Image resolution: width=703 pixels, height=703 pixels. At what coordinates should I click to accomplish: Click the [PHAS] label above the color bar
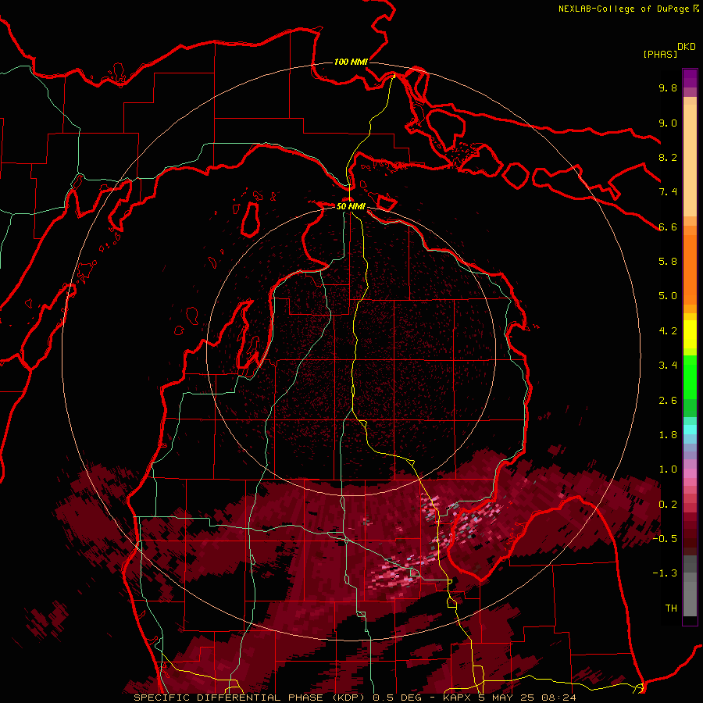[660, 54]
